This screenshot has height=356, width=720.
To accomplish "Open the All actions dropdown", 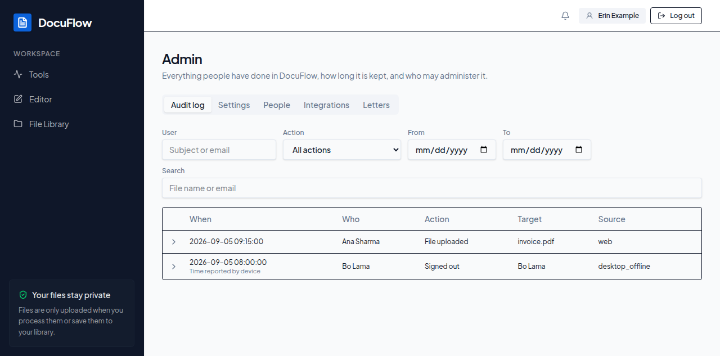I will point(342,150).
